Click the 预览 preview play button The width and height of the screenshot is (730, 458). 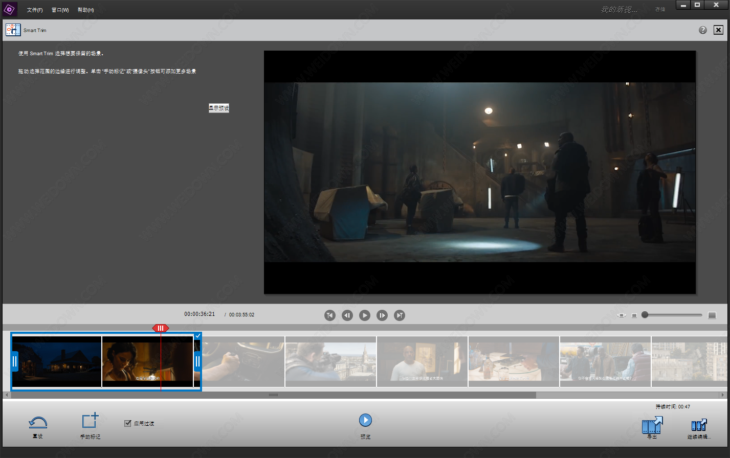point(365,420)
